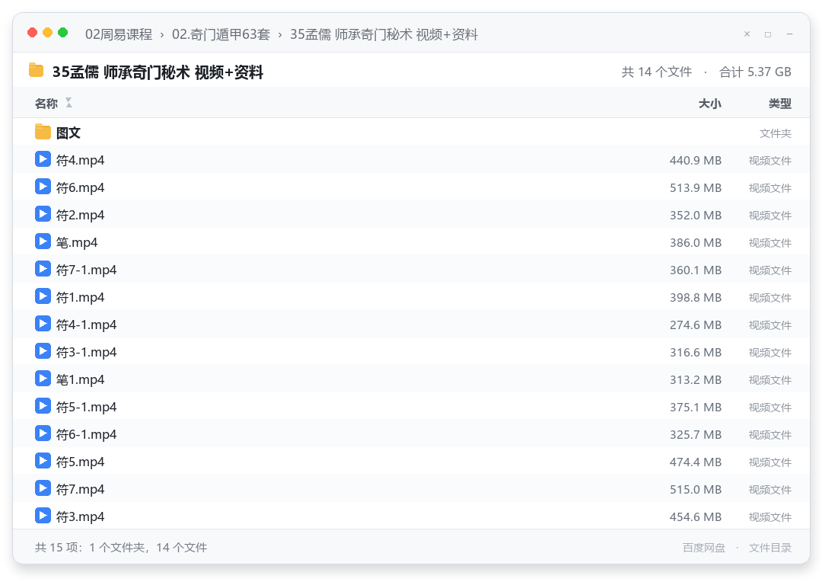Click the 35孟儒 师承奇门秘术 breadcrumb item
This screenshot has height=582, width=822.
(x=384, y=34)
